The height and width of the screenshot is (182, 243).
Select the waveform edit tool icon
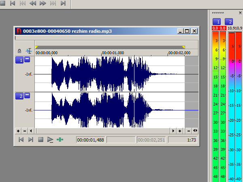[29, 51]
